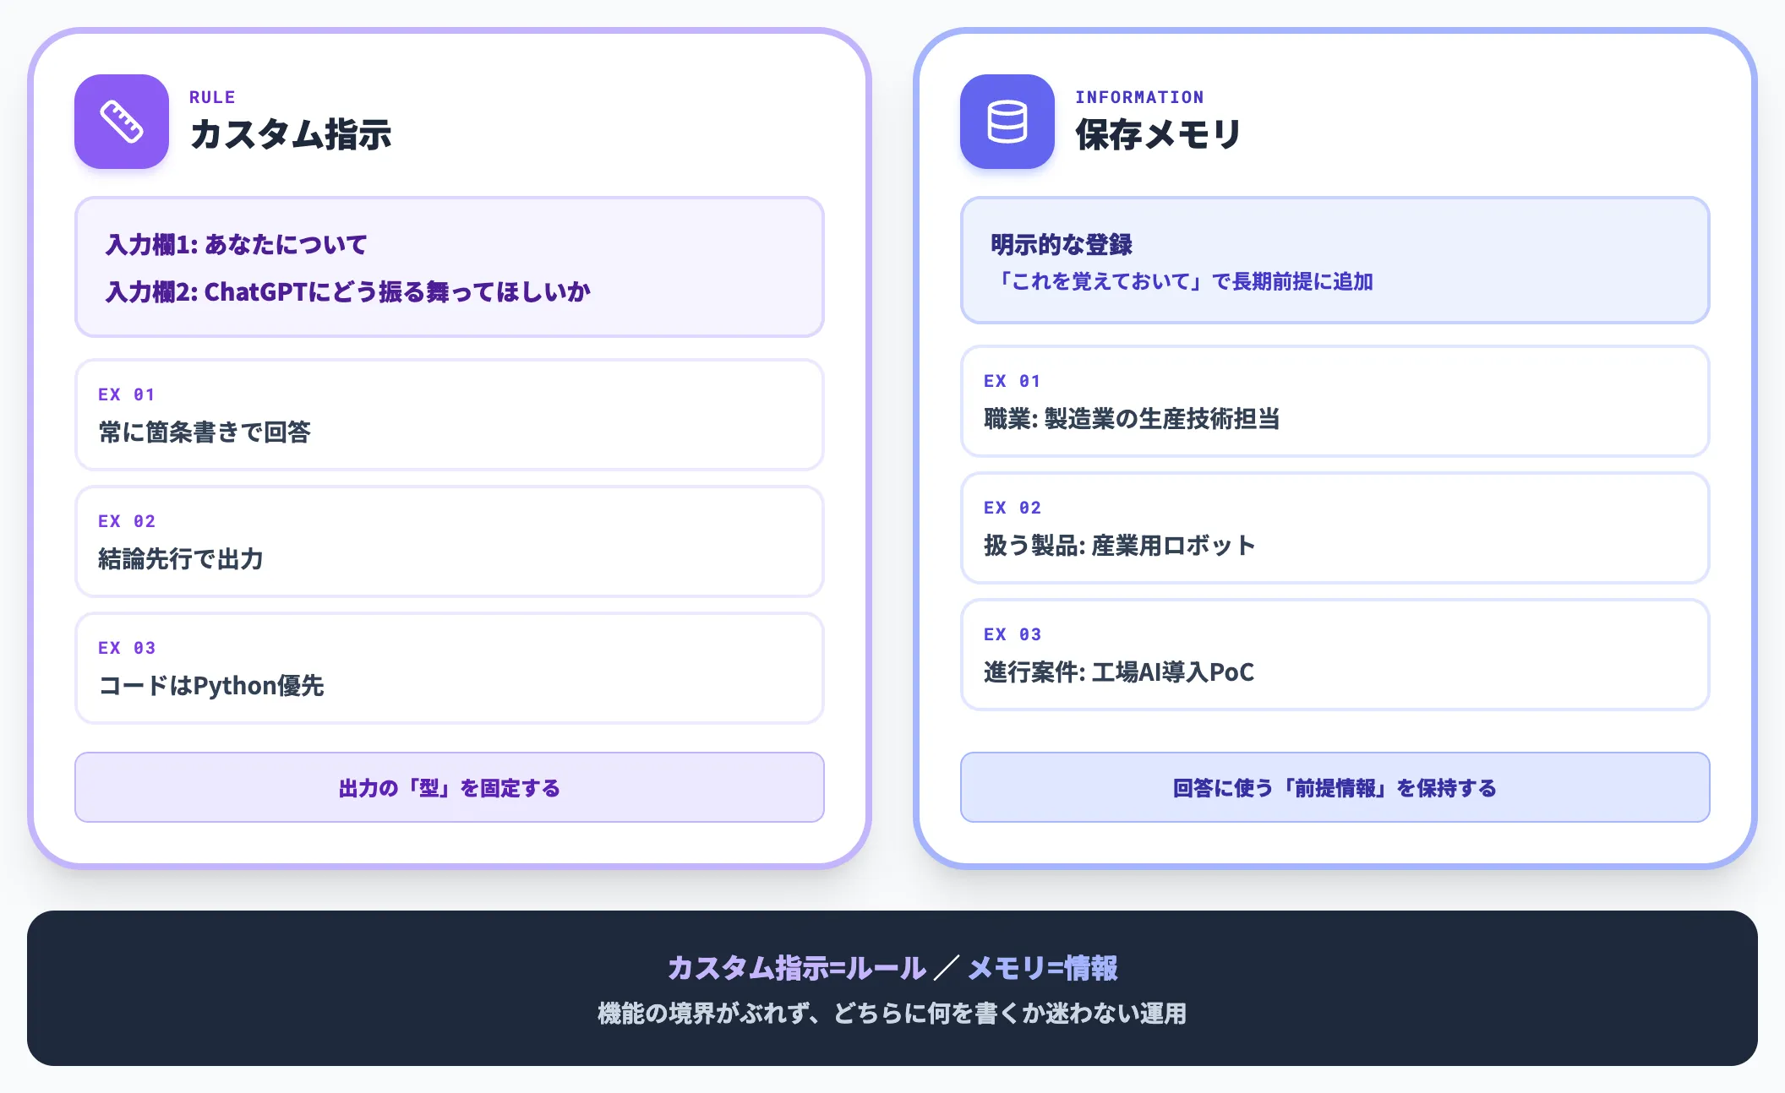The image size is (1785, 1093).
Task: Select the 常に箇条書きで回答 card
Action: 450,415
